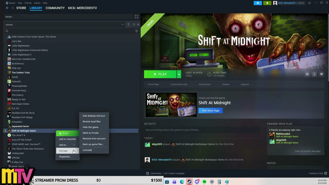
Task: Select Mark as Private
Action: point(94,133)
